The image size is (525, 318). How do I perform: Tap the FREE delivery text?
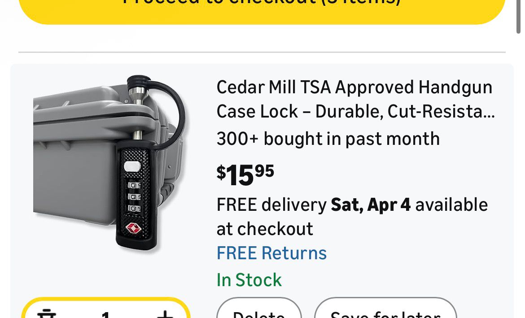point(271,205)
